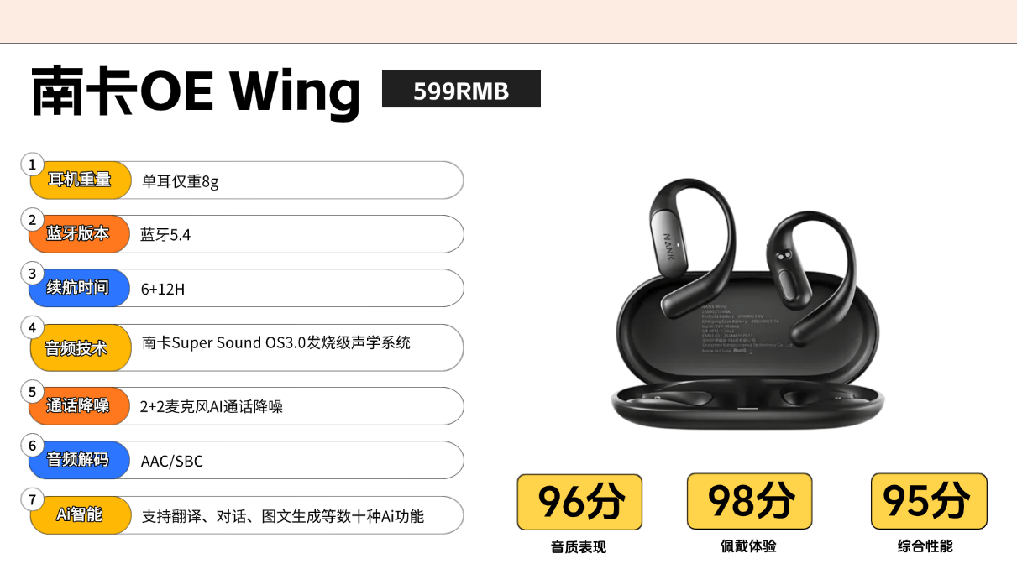
Task: Select the orange 通话降噪 label
Action: pyautogui.click(x=79, y=405)
